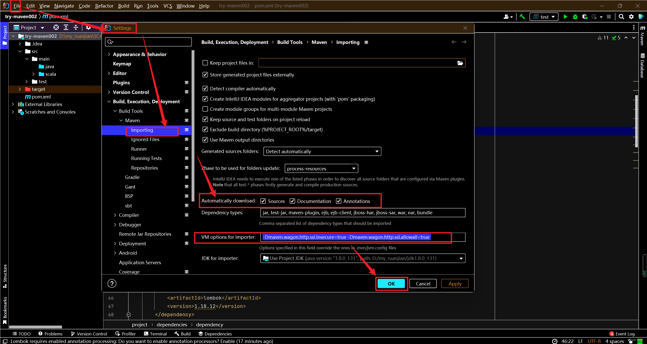
Task: Click the Apply button
Action: (455, 284)
